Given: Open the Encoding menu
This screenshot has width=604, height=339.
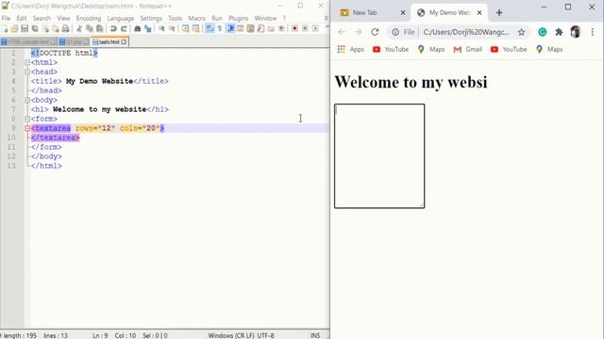Looking at the screenshot, I should (x=89, y=19).
